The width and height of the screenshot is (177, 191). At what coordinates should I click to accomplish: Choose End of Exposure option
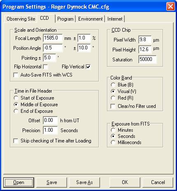pos(16,111)
